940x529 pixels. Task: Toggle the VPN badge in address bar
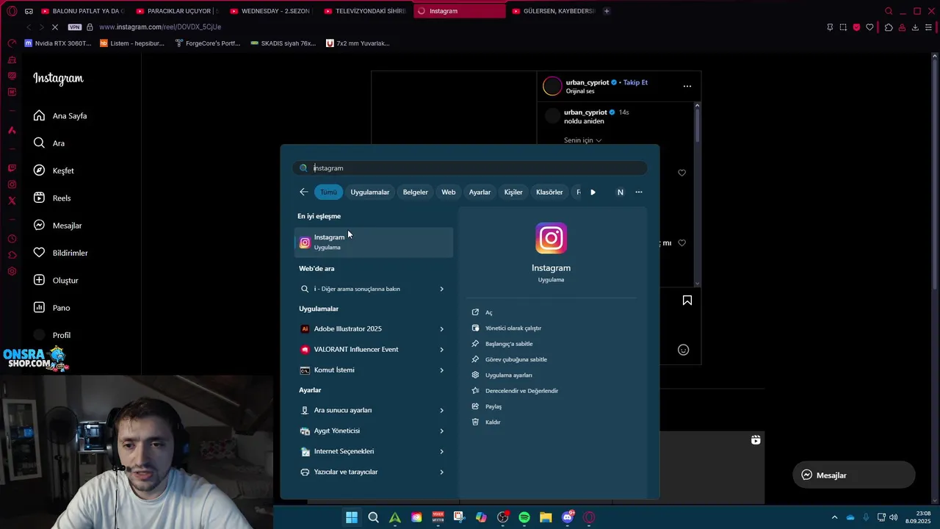tap(75, 27)
